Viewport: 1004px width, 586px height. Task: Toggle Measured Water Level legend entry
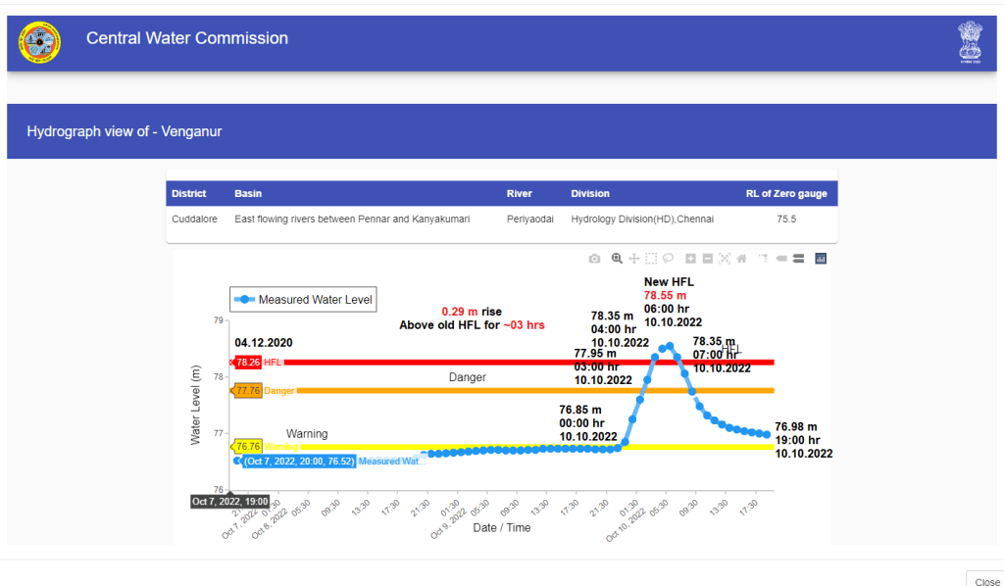[x=302, y=300]
